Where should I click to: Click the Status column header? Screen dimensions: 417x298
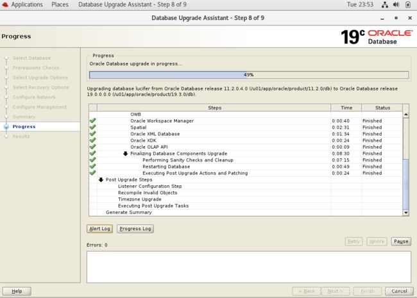coord(382,108)
